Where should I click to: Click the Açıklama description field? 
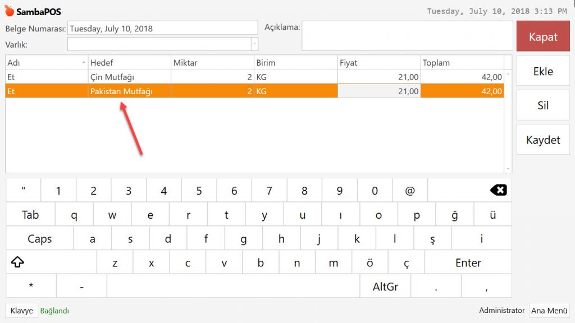click(x=407, y=36)
